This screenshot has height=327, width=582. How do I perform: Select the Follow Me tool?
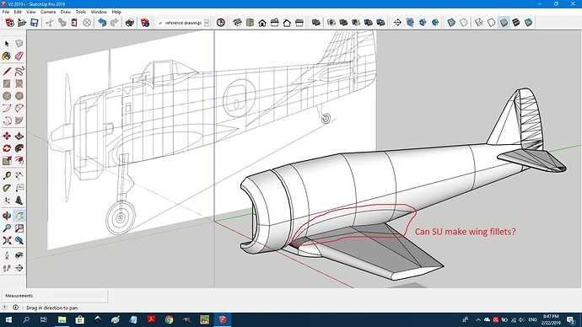pyautogui.click(x=19, y=148)
